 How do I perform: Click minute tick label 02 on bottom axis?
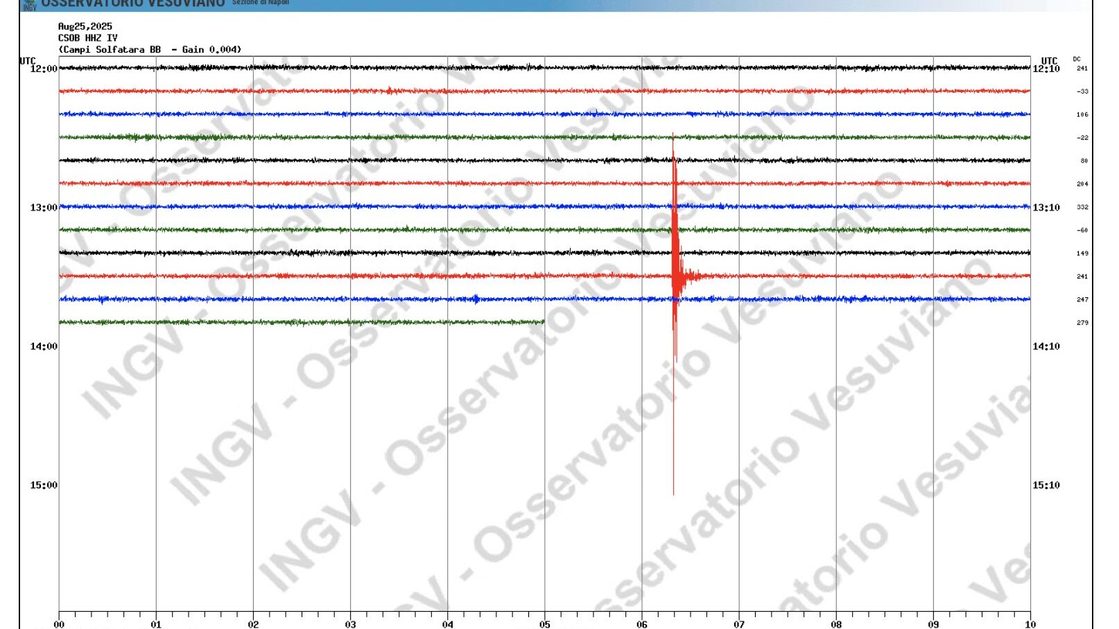pyautogui.click(x=253, y=624)
